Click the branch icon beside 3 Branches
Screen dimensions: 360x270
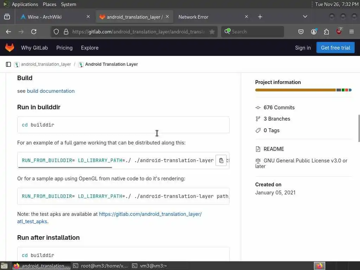click(x=258, y=119)
